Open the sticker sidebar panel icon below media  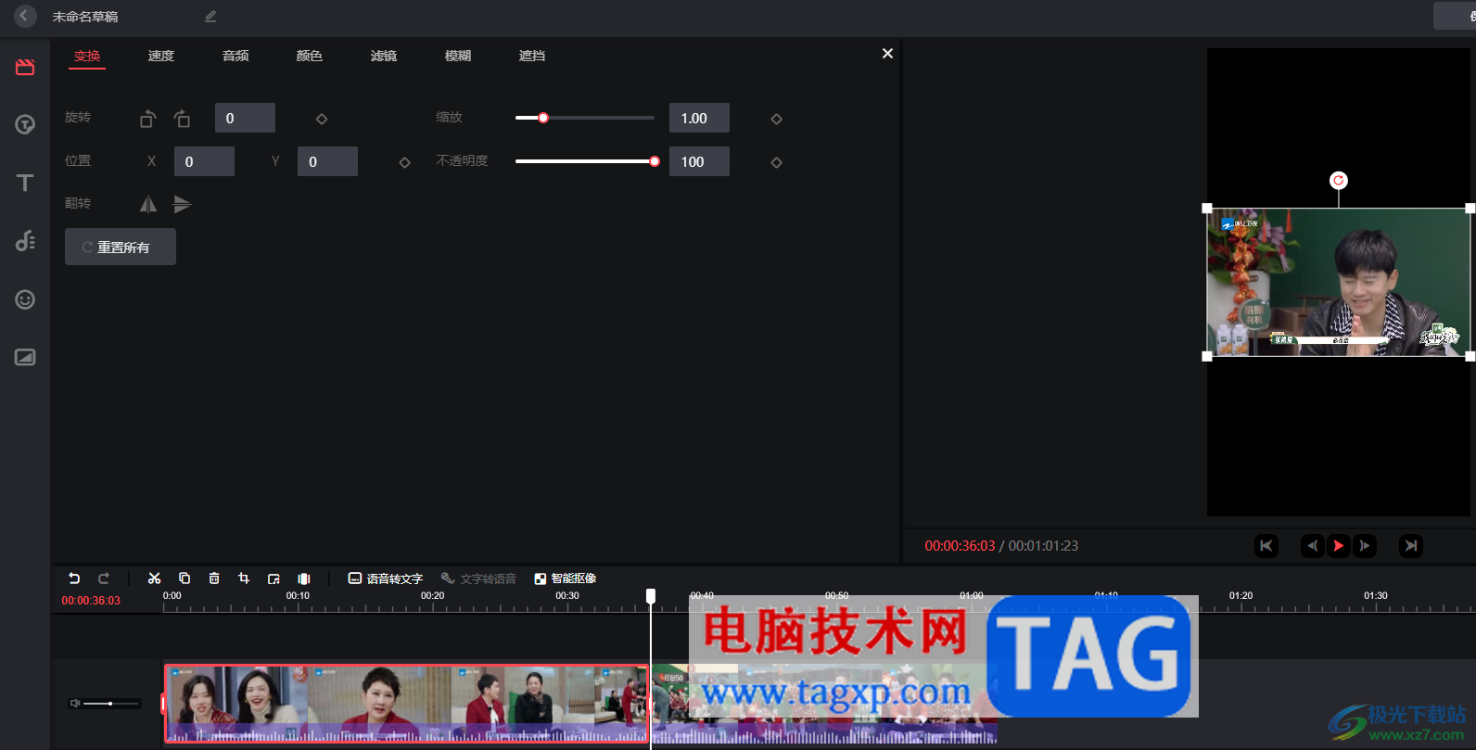(x=25, y=124)
